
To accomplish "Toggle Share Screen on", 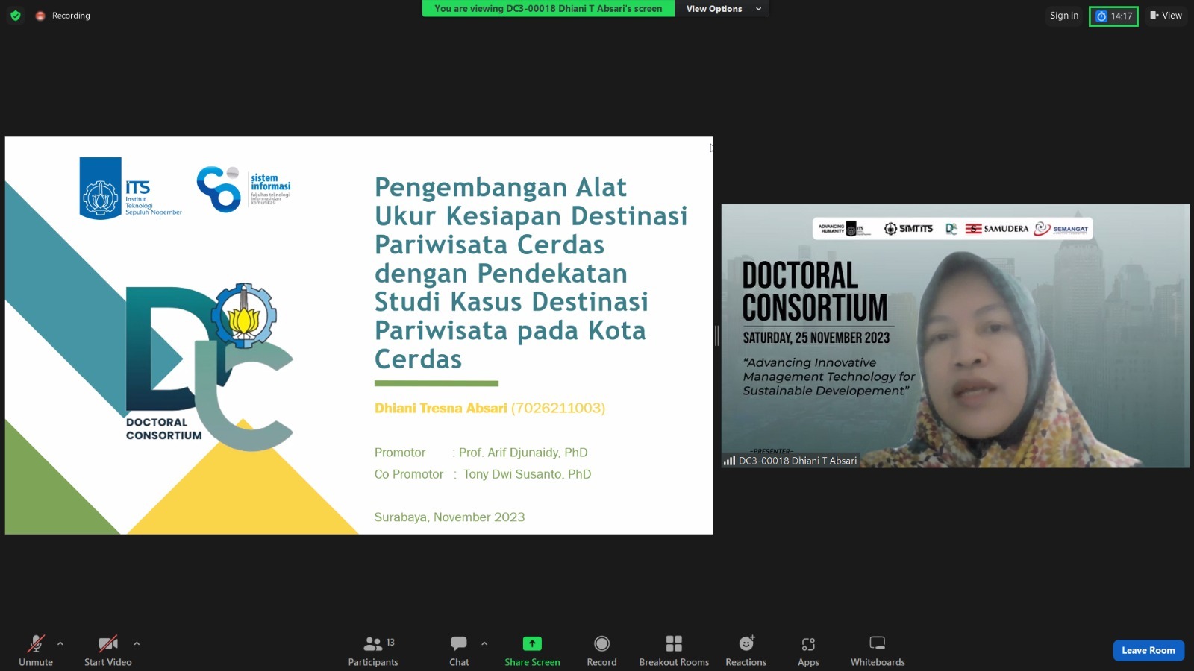I will 531,649.
